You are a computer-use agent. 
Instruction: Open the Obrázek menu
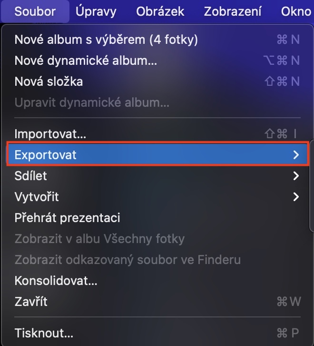click(160, 11)
